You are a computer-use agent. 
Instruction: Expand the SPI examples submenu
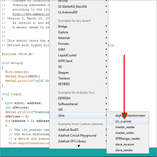(79, 110)
